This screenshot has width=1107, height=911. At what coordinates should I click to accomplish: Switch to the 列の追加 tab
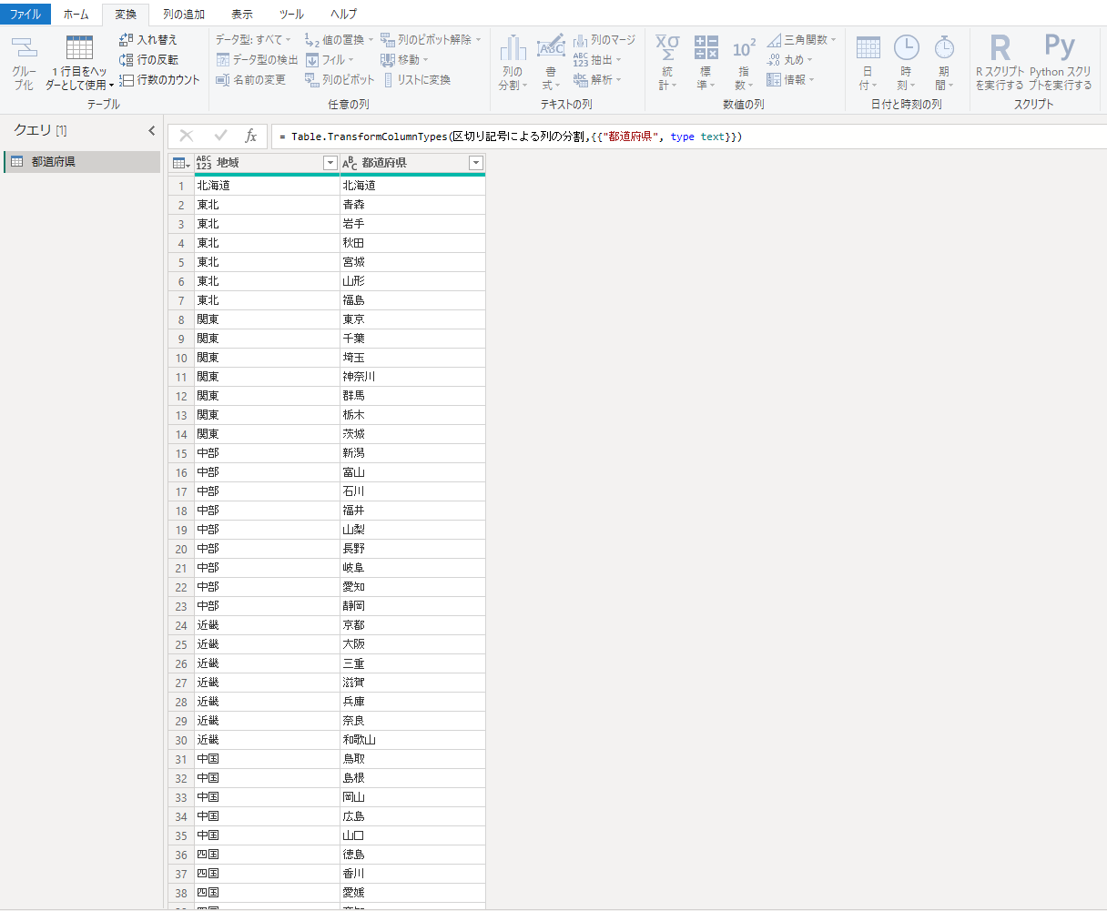tap(183, 15)
